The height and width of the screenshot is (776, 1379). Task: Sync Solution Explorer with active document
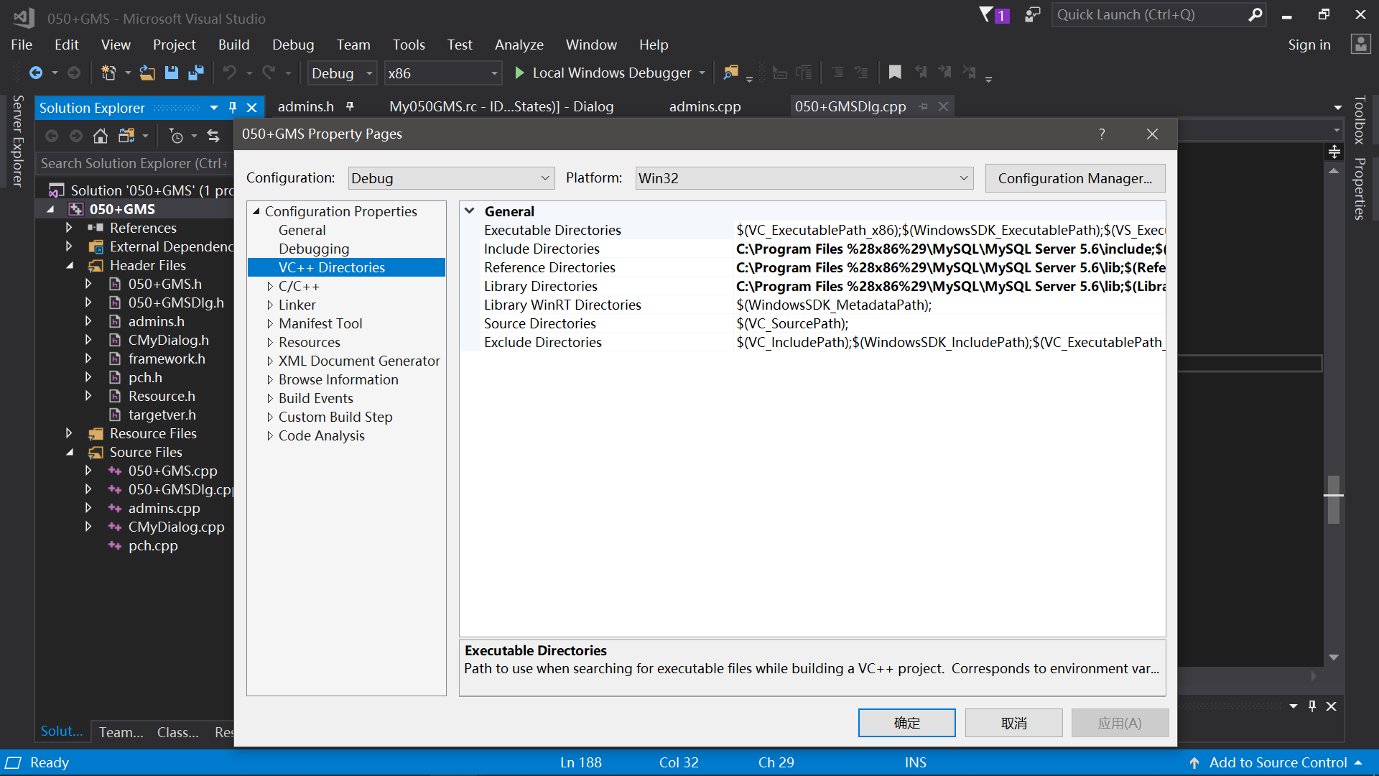tap(213, 136)
